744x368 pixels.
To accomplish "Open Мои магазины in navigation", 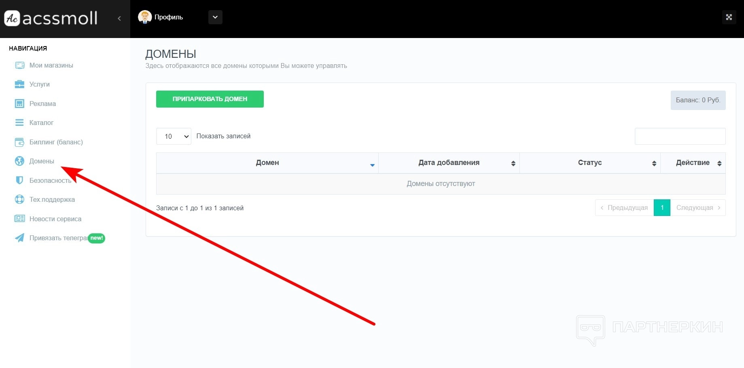I will (x=51, y=65).
